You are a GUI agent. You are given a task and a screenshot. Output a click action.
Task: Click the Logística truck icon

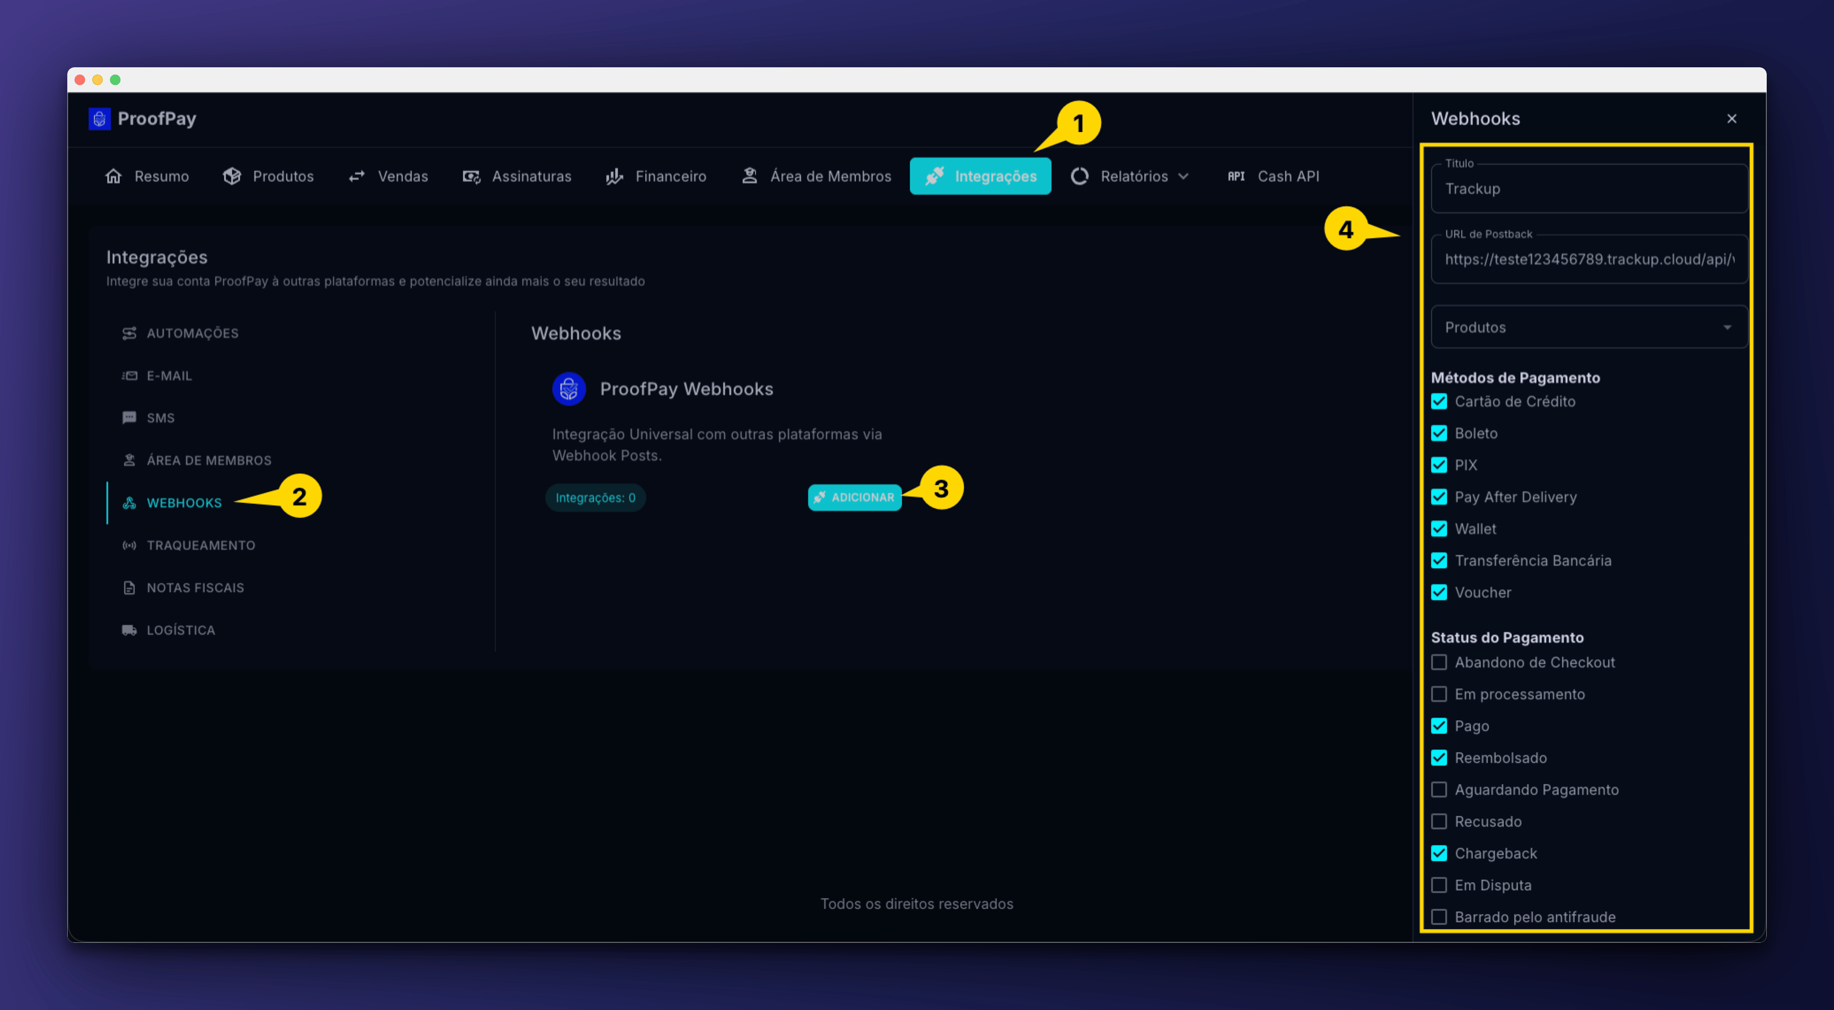tap(129, 630)
